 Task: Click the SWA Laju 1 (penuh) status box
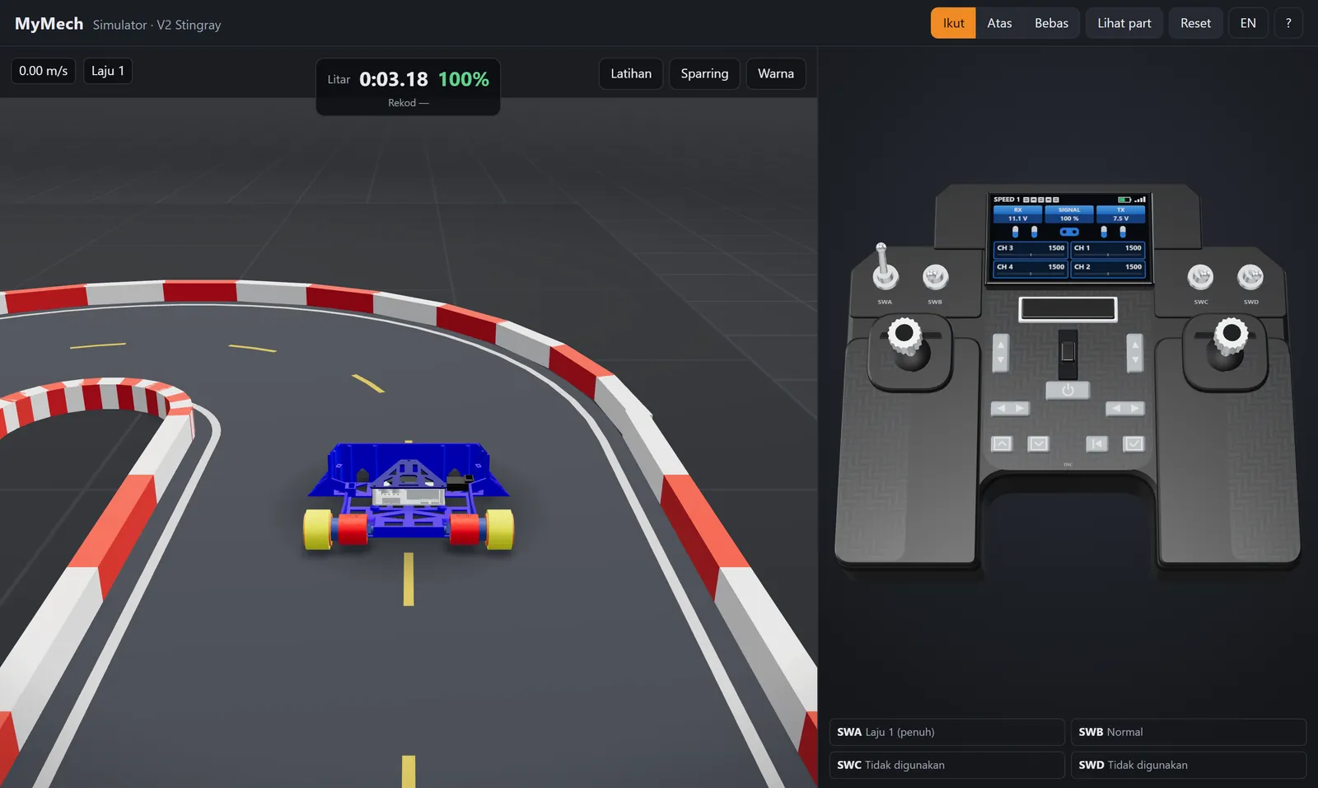[x=946, y=732]
